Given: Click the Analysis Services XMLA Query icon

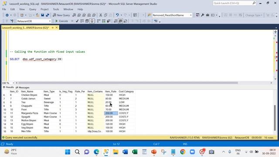Looking at the screenshot, I should point(89,15).
